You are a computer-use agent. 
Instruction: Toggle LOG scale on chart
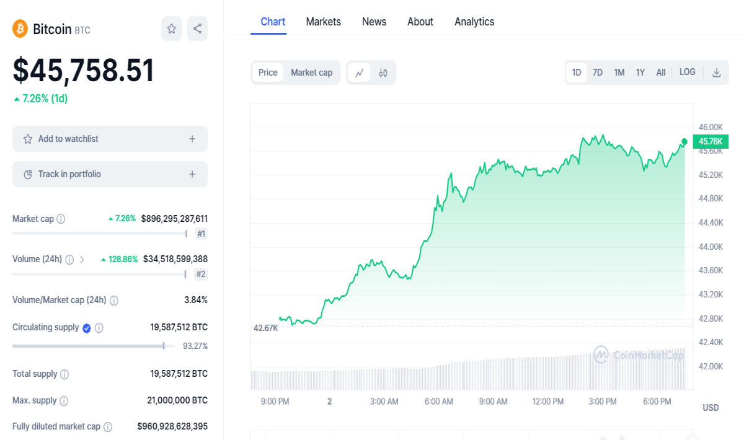(x=688, y=72)
